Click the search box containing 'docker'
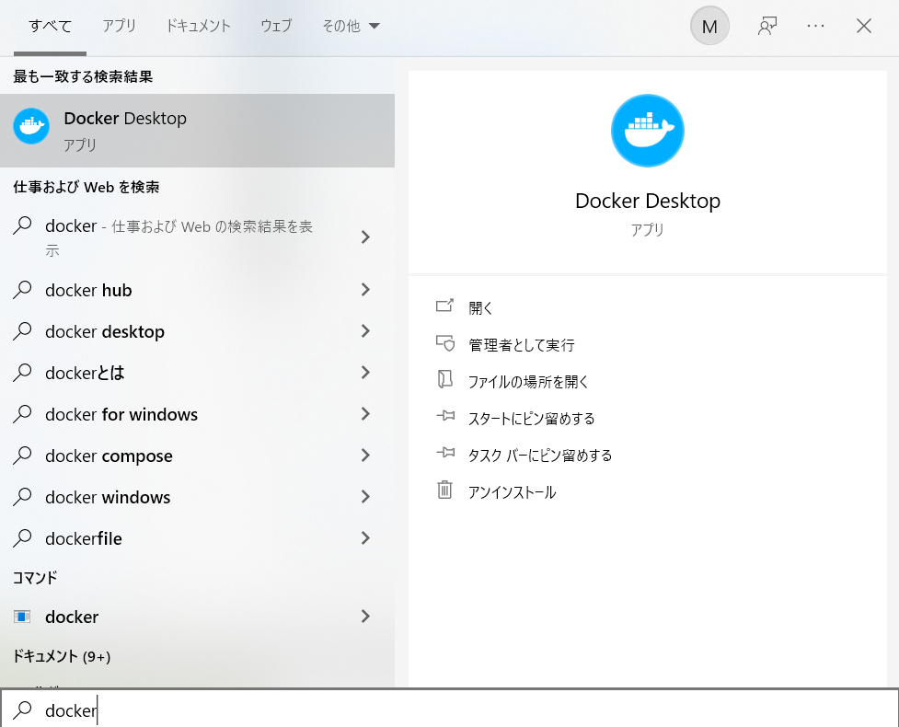Image resolution: width=899 pixels, height=727 pixels. click(449, 710)
